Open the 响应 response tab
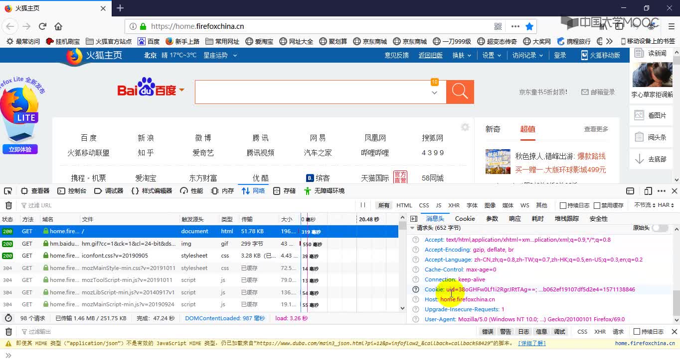Viewport: 680px width, 362px height. coord(514,219)
